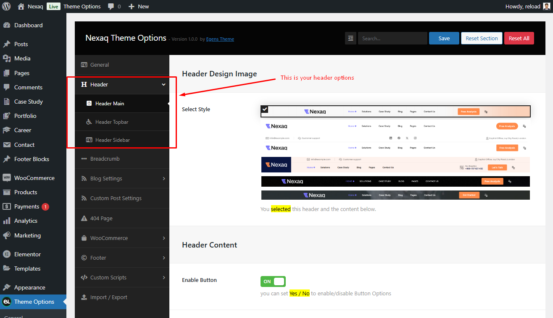Open Theme Options in admin sidebar
The image size is (553, 318).
pyautogui.click(x=33, y=302)
